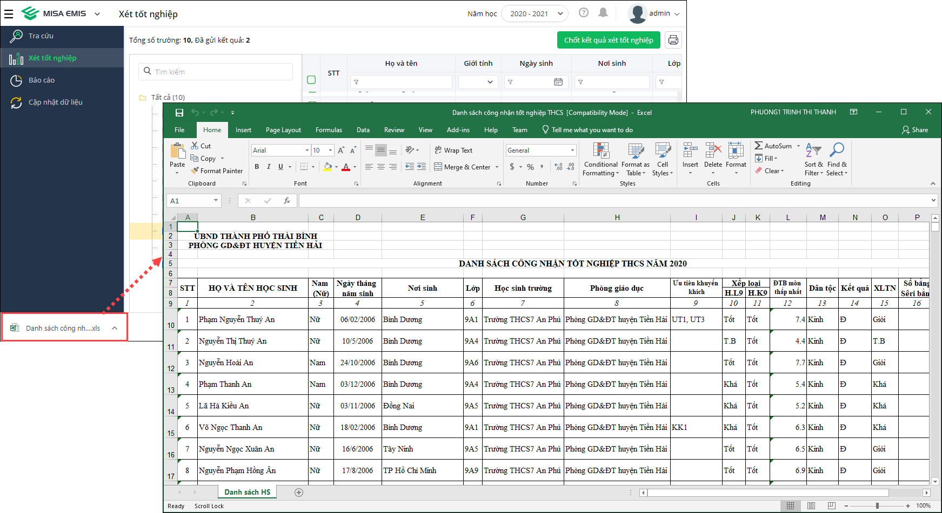Add a new sheet with plus icon
The width and height of the screenshot is (942, 513).
[299, 492]
